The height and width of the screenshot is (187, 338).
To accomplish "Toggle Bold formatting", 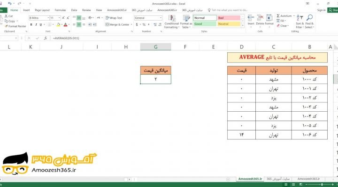I will pos(31,24).
